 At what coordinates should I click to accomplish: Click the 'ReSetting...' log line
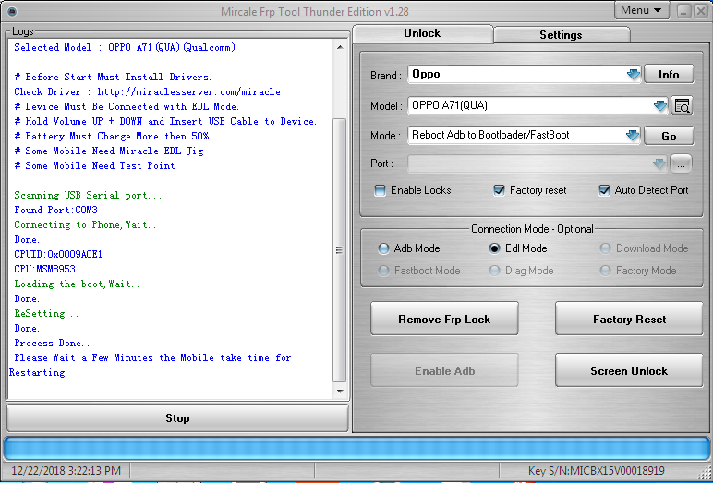tap(46, 313)
